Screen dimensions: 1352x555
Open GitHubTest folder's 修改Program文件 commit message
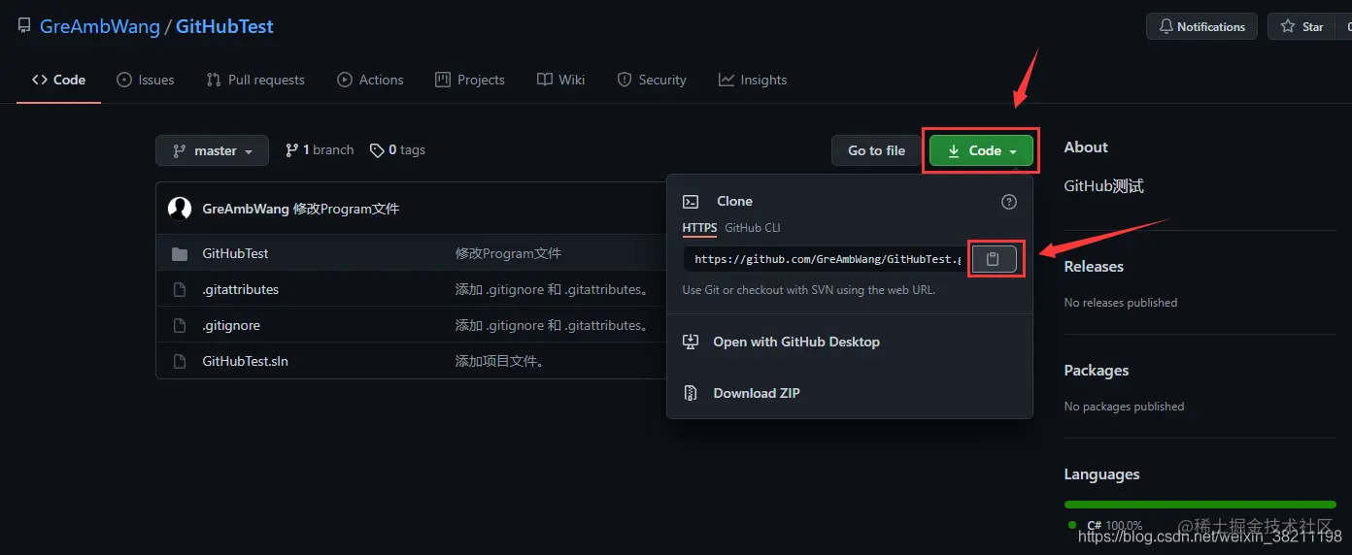pyautogui.click(x=508, y=253)
